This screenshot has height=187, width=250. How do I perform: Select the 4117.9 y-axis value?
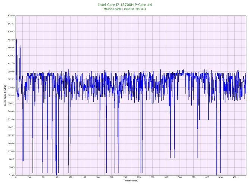click(x=11, y=64)
